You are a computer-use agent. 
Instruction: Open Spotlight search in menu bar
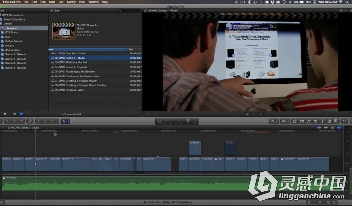click(347, 2)
